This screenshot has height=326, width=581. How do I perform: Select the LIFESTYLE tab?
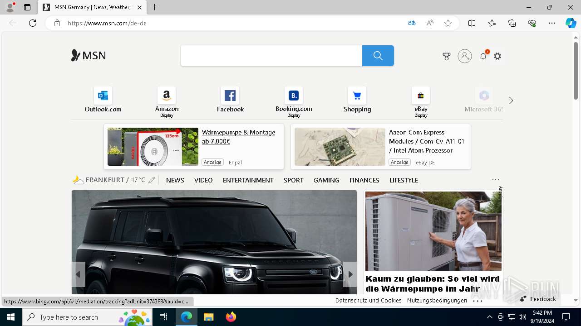coord(404,180)
